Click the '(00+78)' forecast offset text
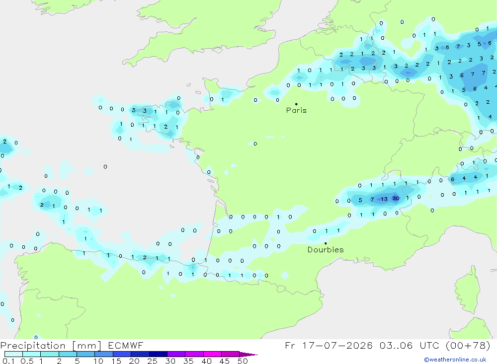 468,345
